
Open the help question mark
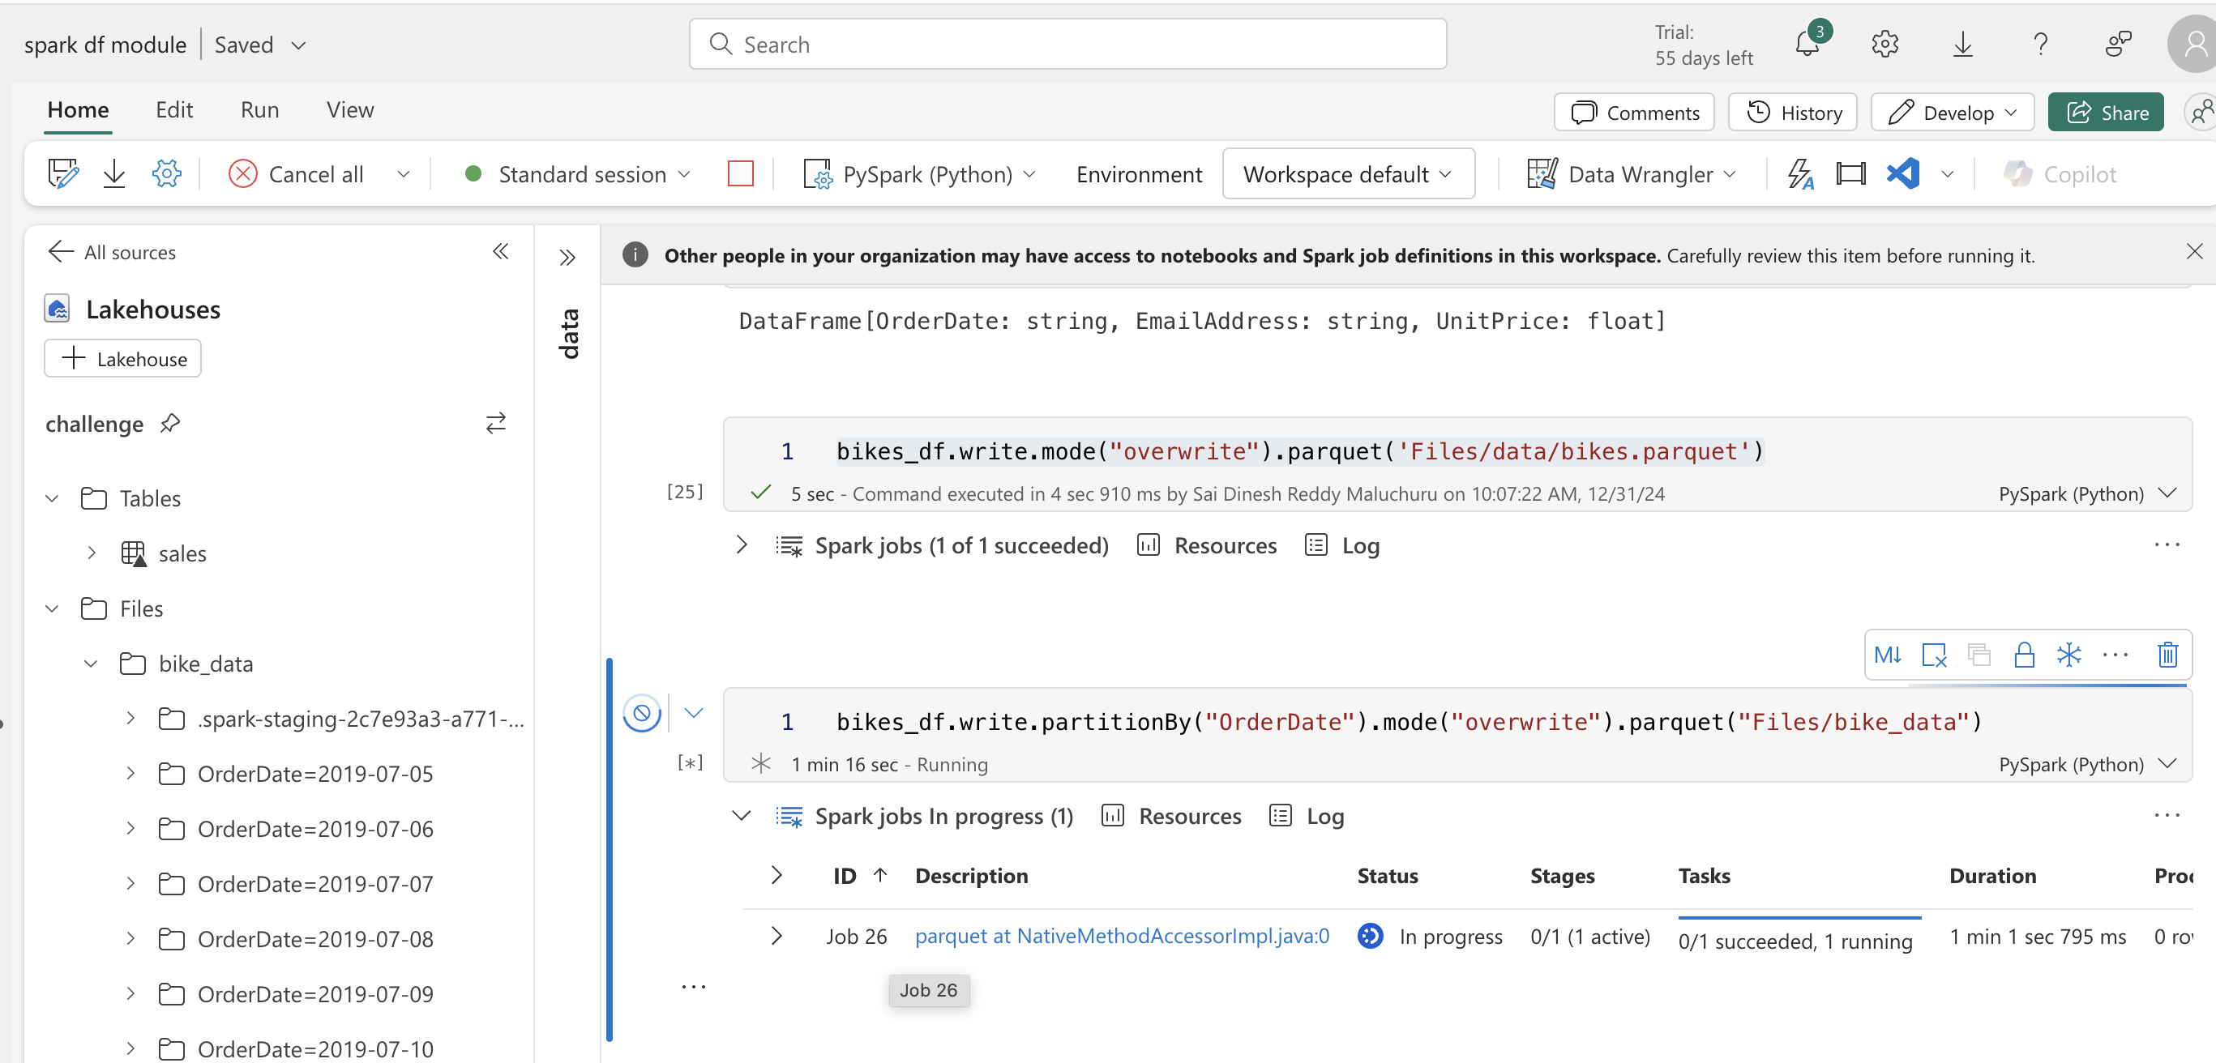(x=2040, y=44)
